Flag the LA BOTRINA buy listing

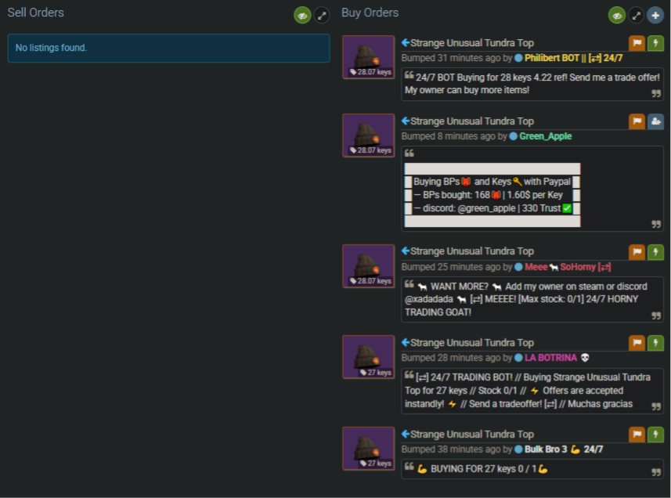[637, 343]
